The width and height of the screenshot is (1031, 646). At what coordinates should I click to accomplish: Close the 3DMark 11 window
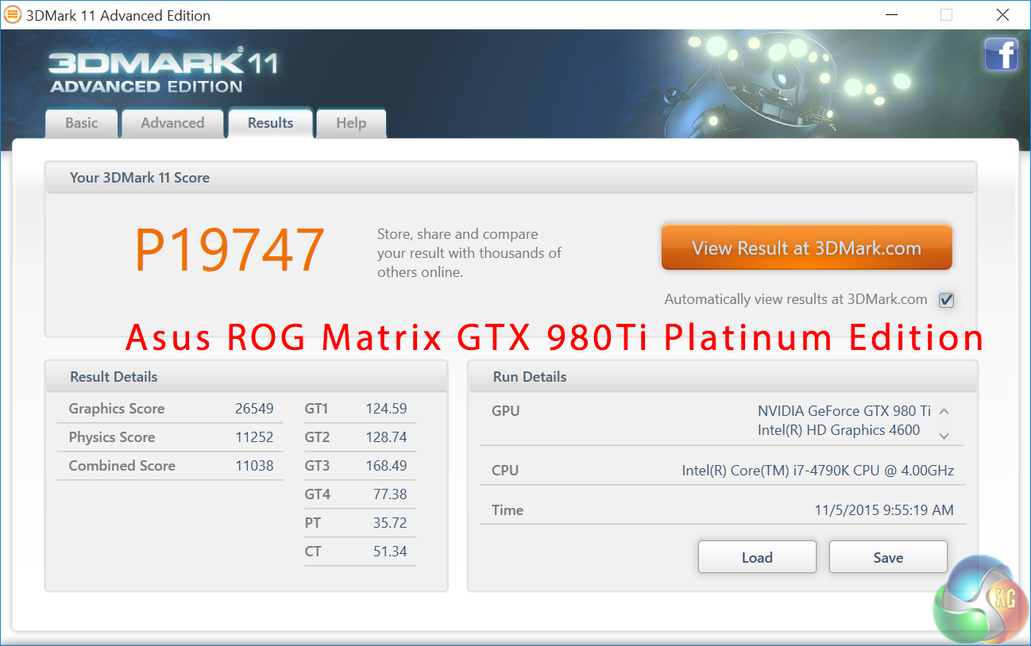[1002, 15]
